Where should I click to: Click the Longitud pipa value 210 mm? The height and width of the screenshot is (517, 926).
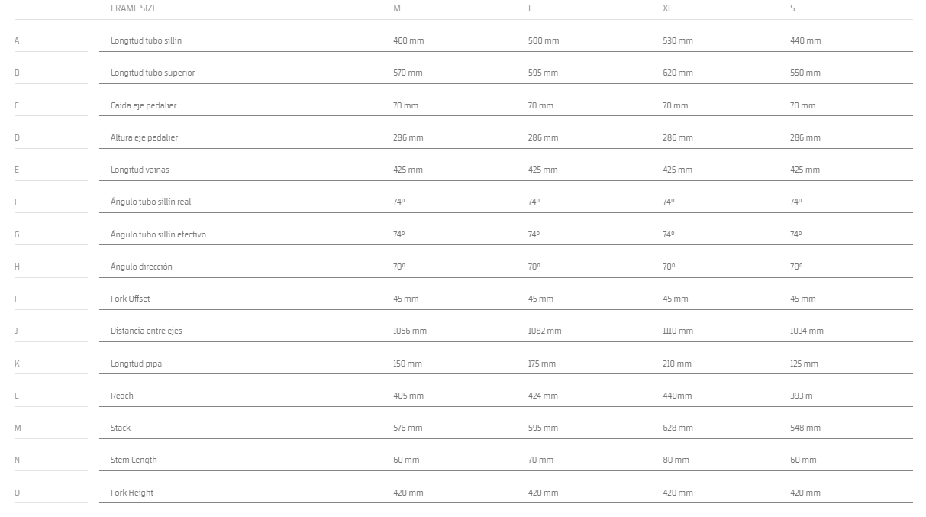pos(677,364)
